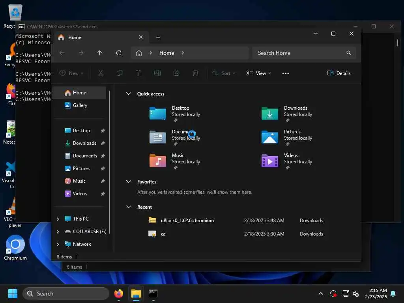Click chevron after Home in address bar
Image resolution: width=404 pixels, height=303 pixels.
(x=182, y=53)
